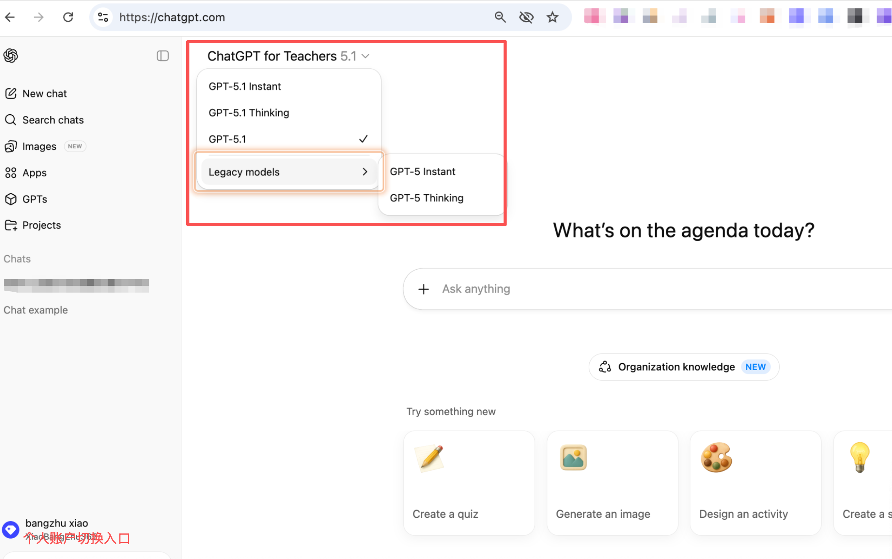Click the Design an activity card
This screenshot has width=892, height=559.
[755, 483]
